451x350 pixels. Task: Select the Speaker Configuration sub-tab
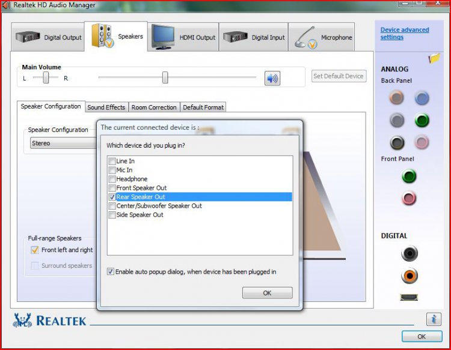51,106
